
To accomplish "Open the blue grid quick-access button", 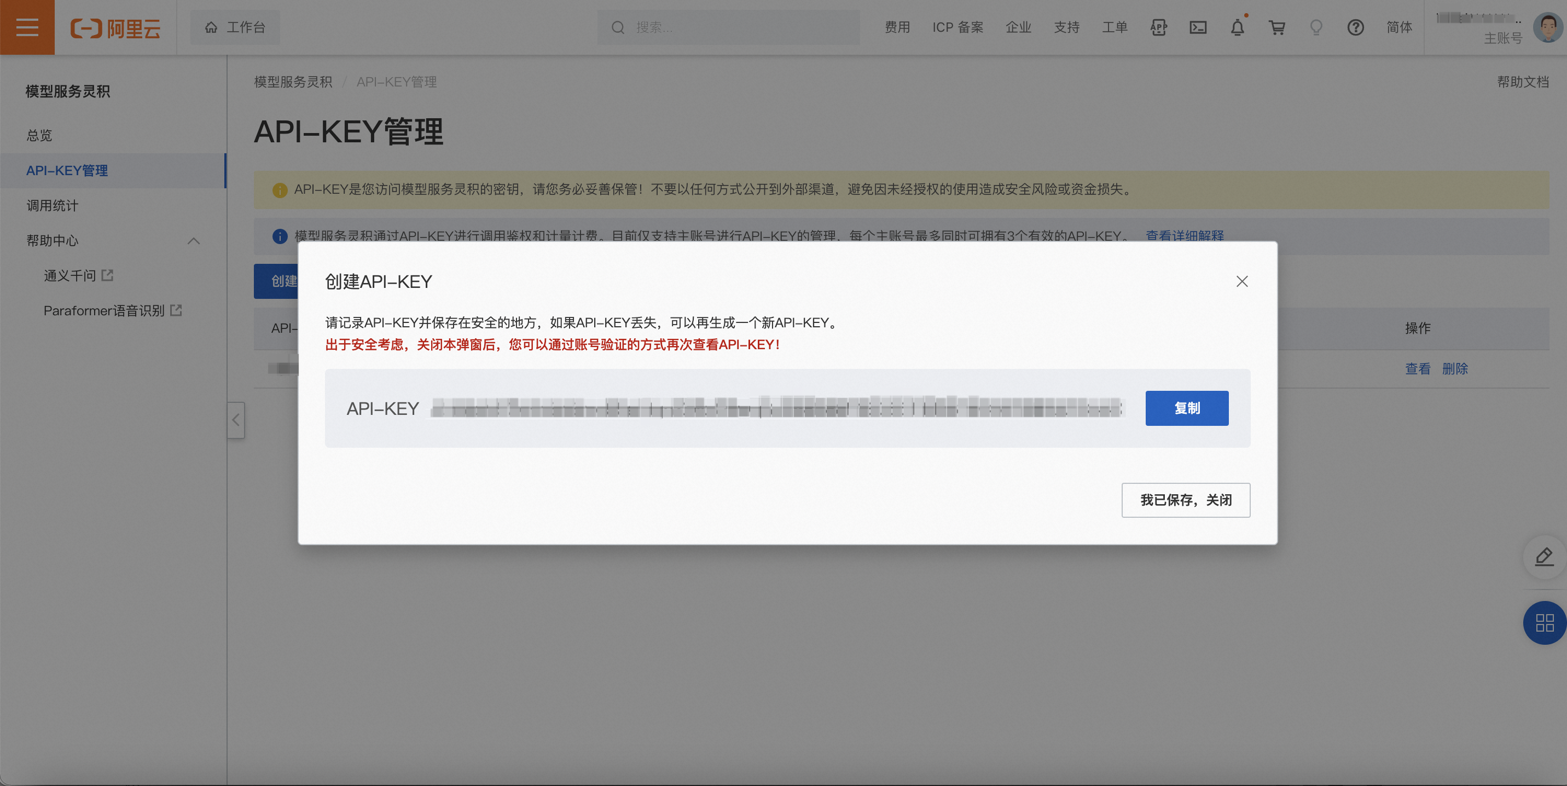I will pos(1544,622).
